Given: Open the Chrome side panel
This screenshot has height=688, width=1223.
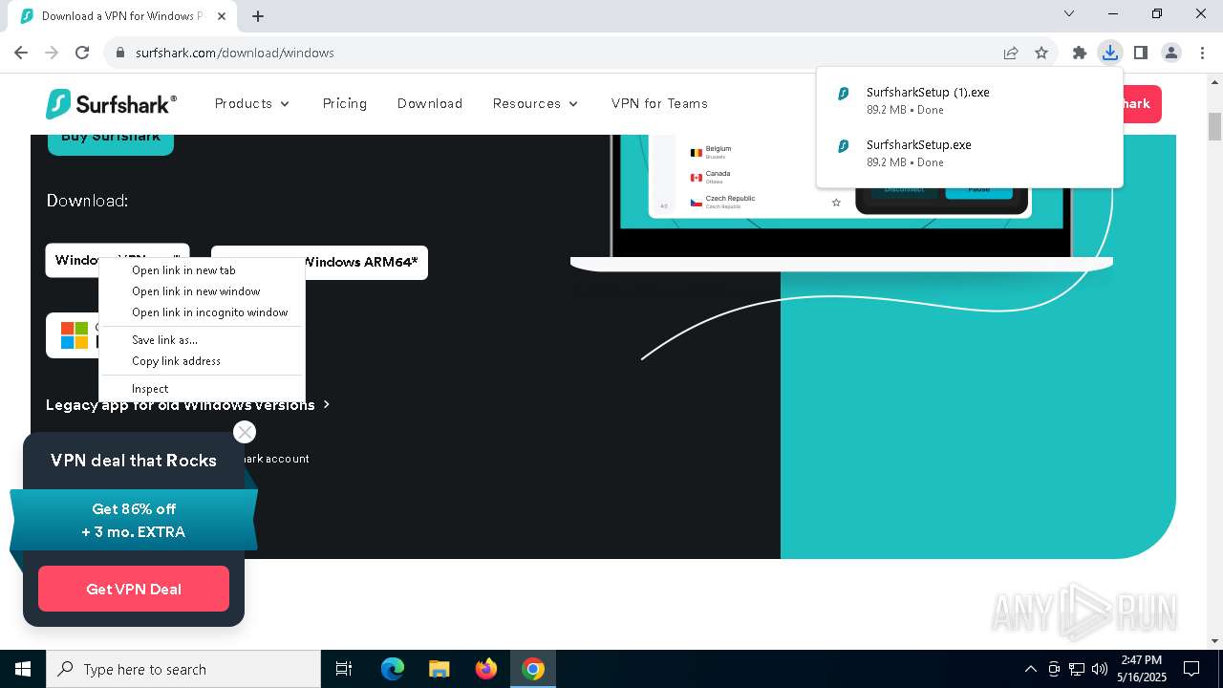Looking at the screenshot, I should pos(1140,53).
